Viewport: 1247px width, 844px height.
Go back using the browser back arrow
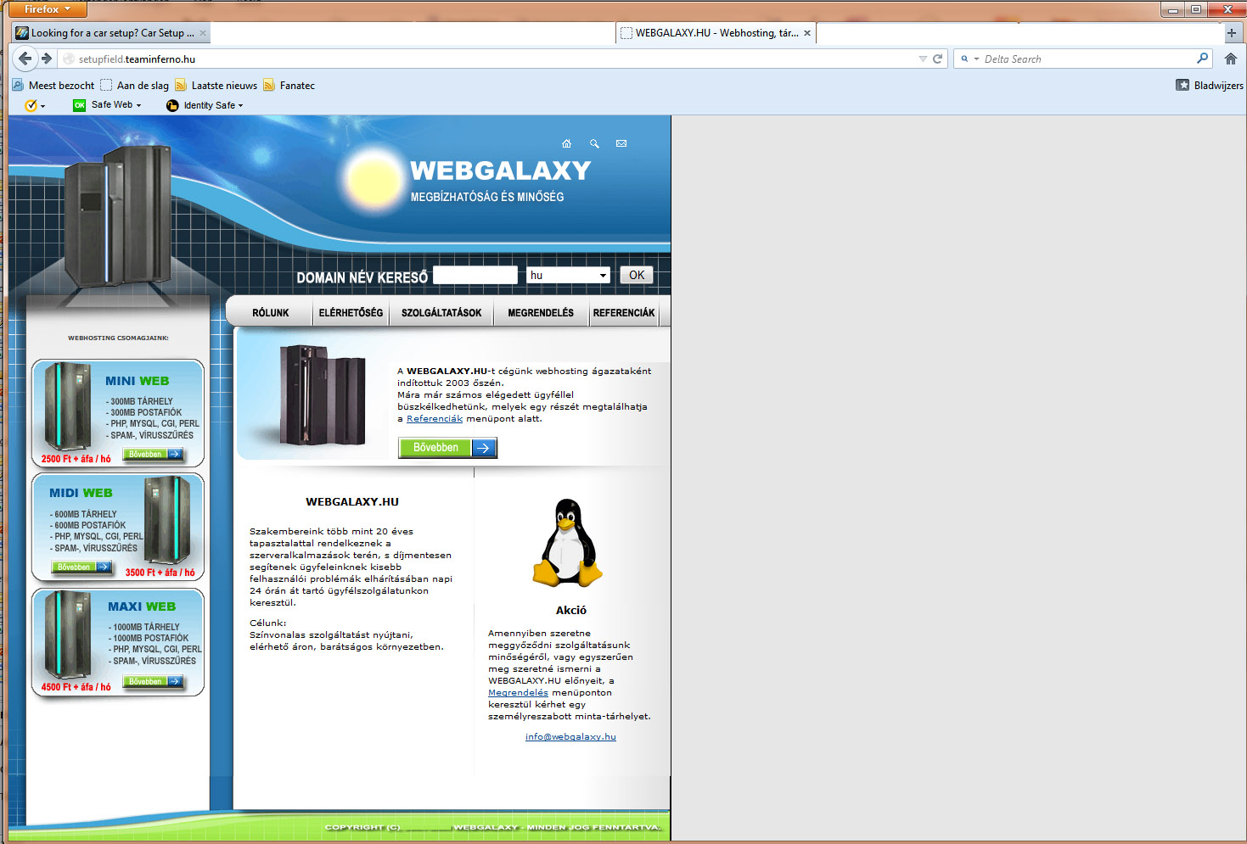tap(25, 59)
